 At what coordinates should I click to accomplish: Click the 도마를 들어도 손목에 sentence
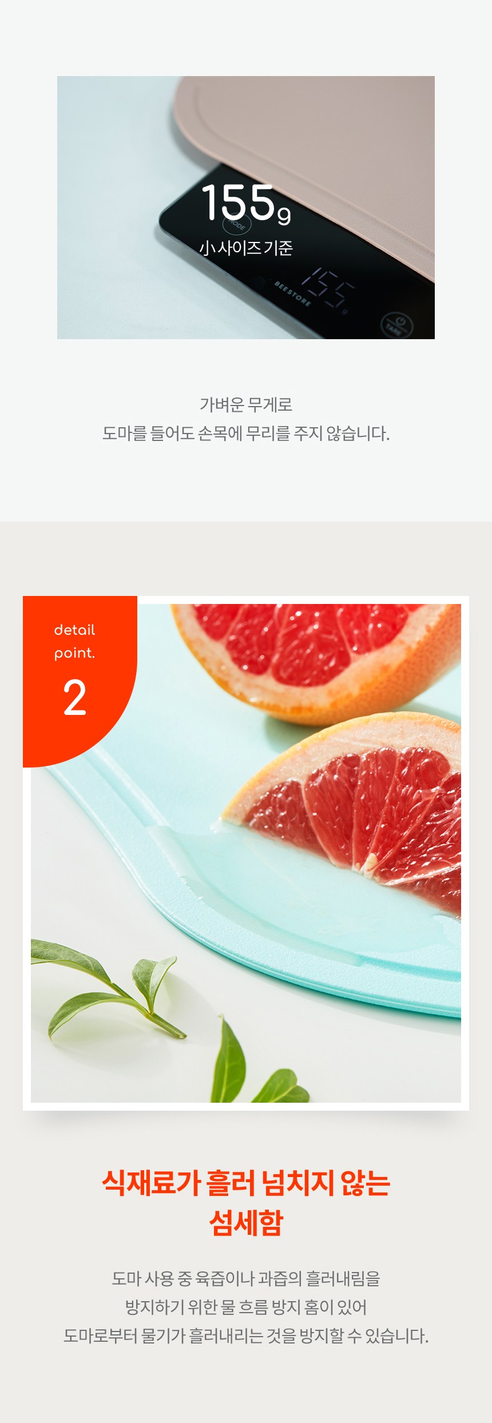246,433
